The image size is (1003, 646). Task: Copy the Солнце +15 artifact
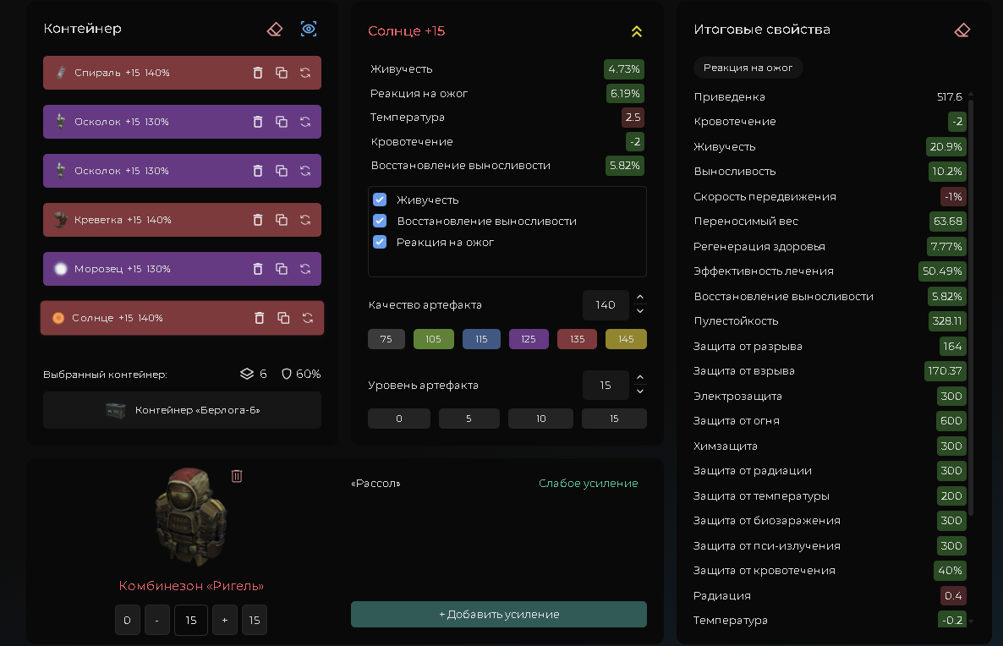pyautogui.click(x=283, y=318)
